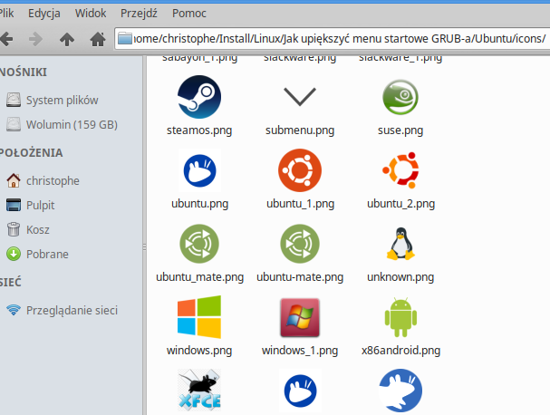Select the x86android.png robot icon
The image size is (550, 415).
(x=400, y=317)
